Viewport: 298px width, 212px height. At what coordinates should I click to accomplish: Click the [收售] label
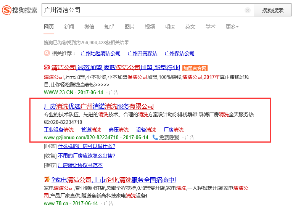pyautogui.click(x=50, y=156)
